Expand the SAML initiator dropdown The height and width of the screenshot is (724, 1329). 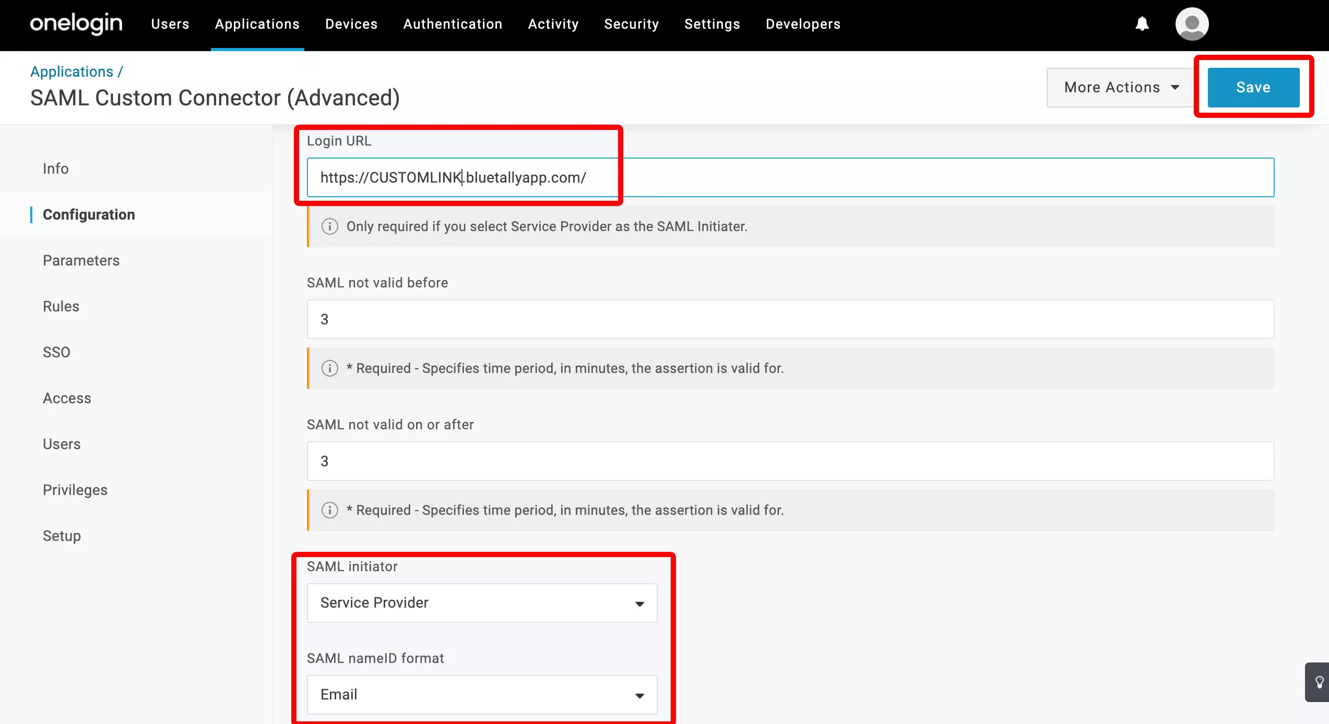482,603
